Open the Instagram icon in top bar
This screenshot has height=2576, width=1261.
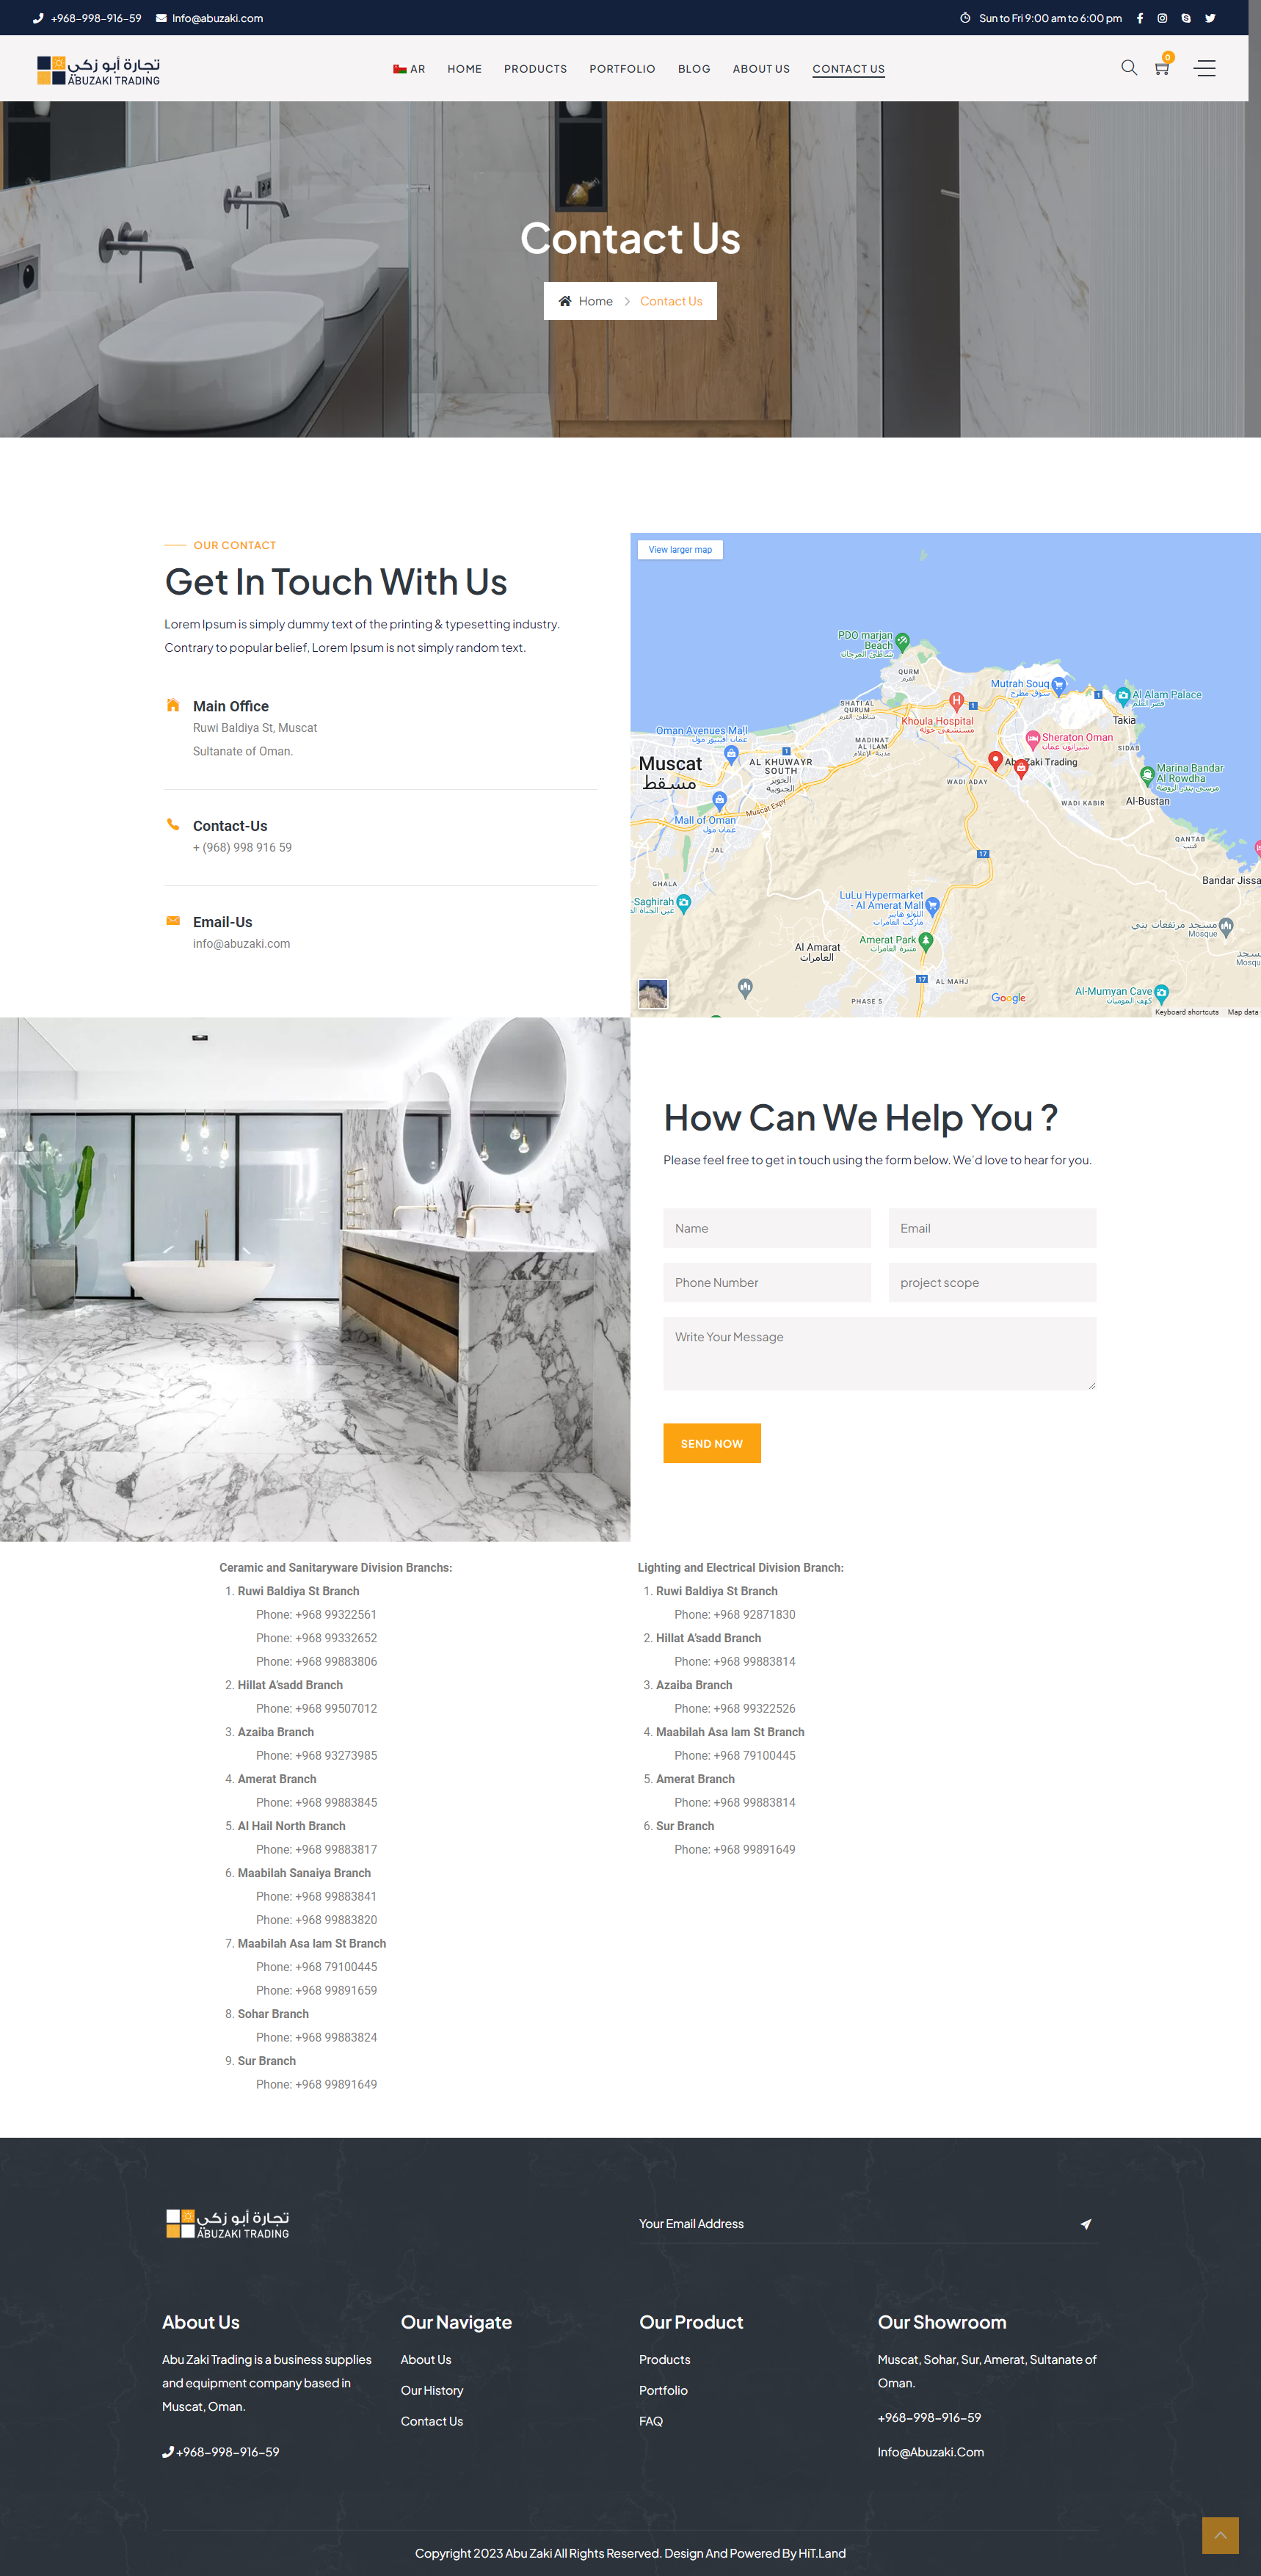(x=1162, y=18)
